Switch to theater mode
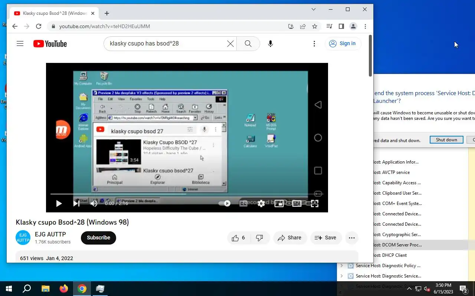This screenshot has width=475, height=296. 297,203
